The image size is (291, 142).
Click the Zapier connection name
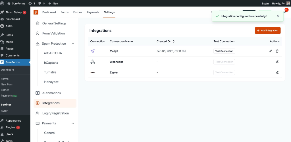pyautogui.click(x=114, y=72)
